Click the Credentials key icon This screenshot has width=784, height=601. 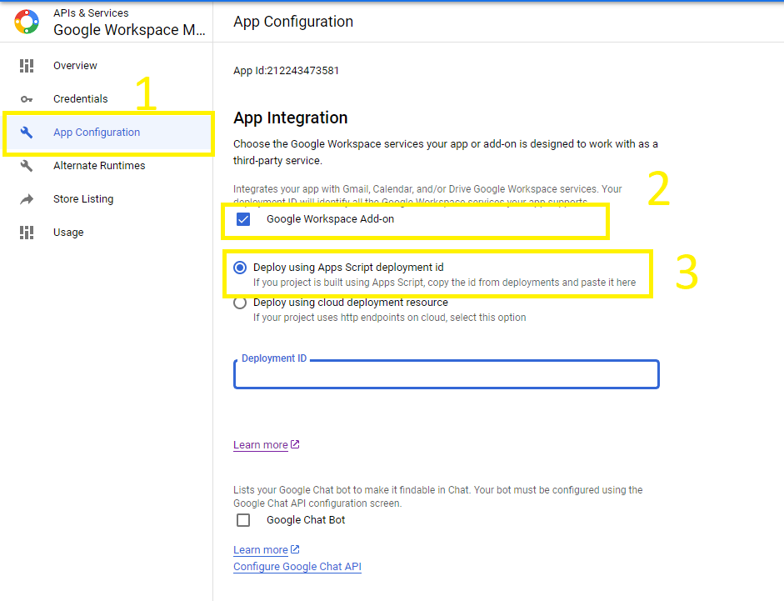27,99
